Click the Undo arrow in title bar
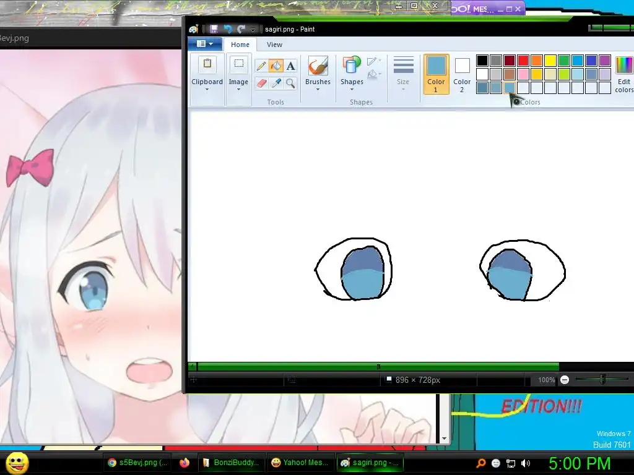 coord(228,29)
